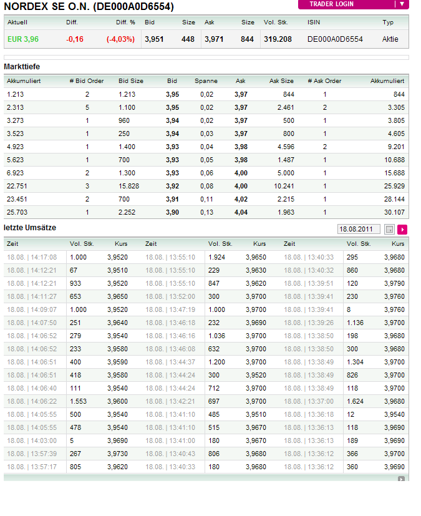This screenshot has width=421, height=516.
Task: Click the # Ask Order column header
Action: pos(324,81)
